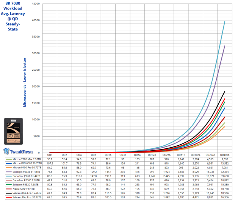Click the 39,650 value in DapuStor J5060 row
This screenshot has height=215, width=235.
225,176
